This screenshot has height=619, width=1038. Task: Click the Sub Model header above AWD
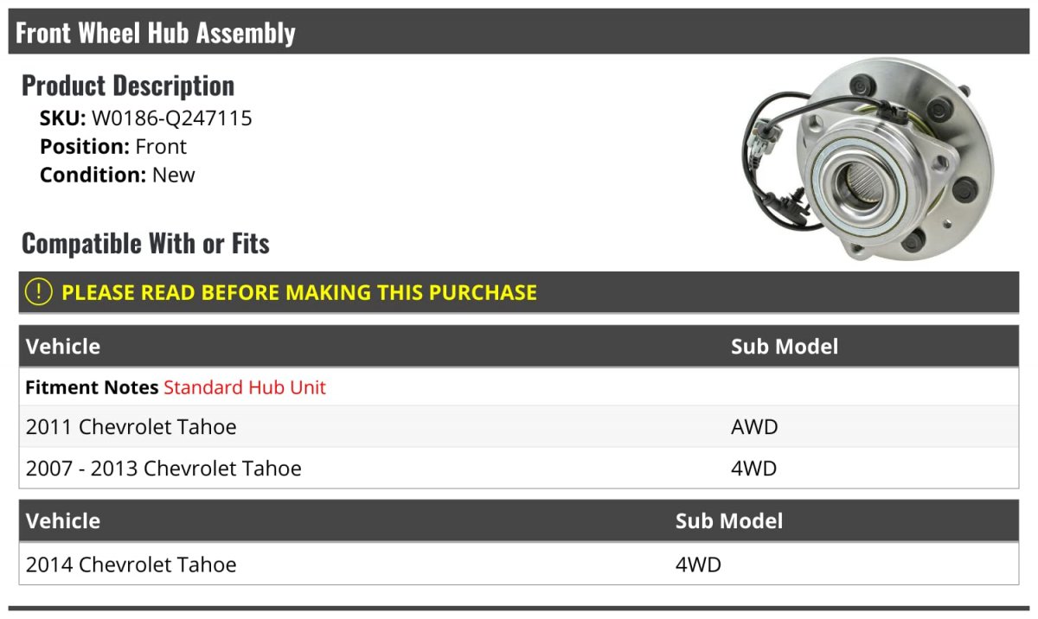[785, 347]
